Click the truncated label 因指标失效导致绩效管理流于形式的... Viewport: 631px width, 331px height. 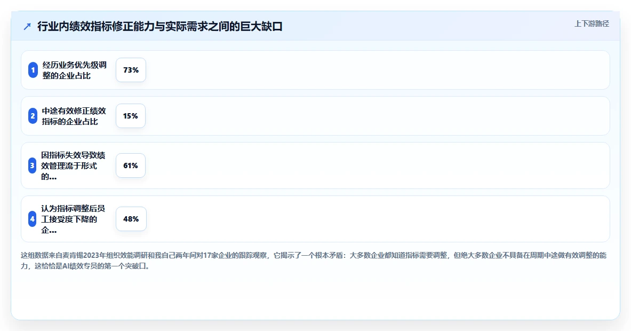[x=73, y=165]
